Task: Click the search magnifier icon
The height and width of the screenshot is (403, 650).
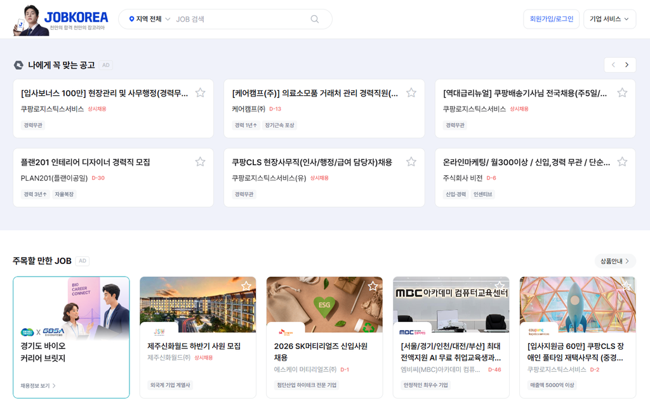Action: click(315, 19)
